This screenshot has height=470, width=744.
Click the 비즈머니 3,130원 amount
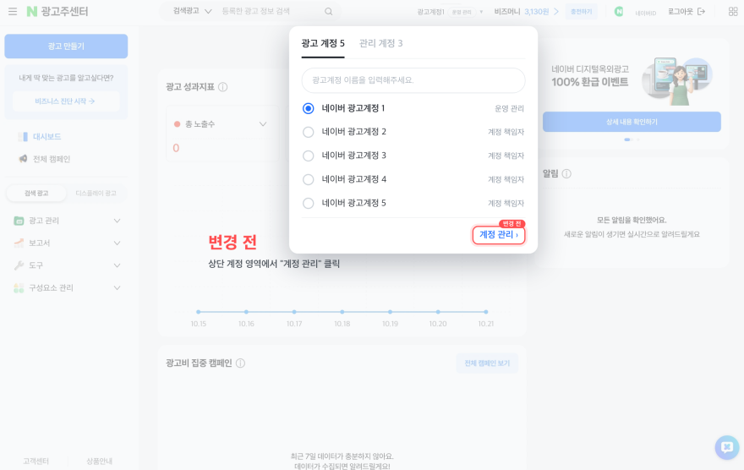(537, 11)
